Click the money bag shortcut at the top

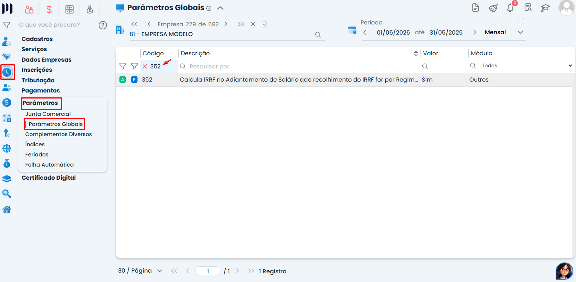(x=90, y=9)
